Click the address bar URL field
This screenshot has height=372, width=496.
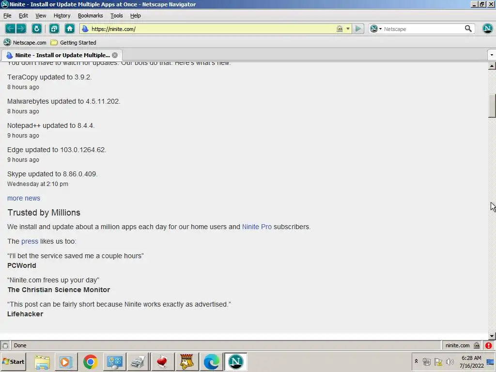(x=212, y=29)
